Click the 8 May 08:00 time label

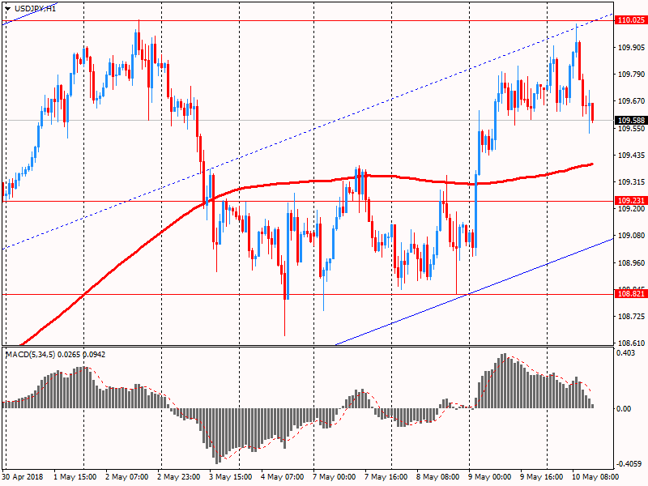437,477
